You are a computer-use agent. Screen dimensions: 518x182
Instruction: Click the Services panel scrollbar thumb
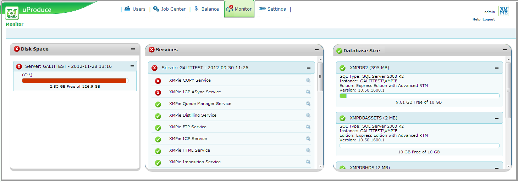pyautogui.click(x=320, y=77)
